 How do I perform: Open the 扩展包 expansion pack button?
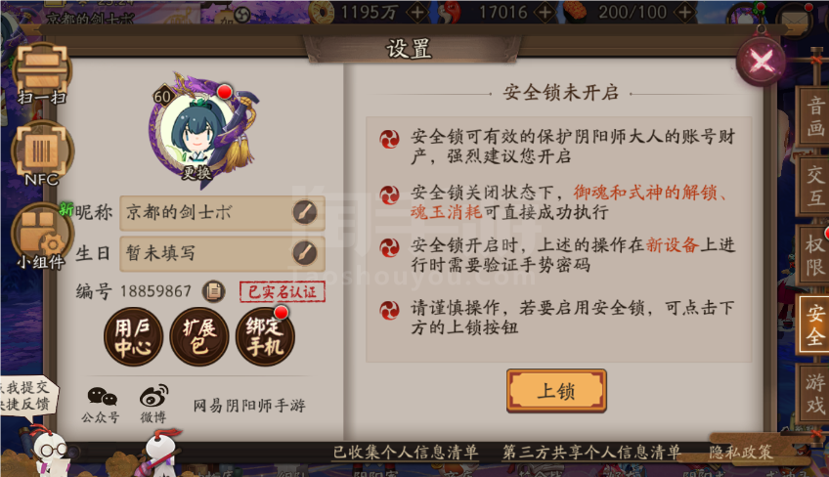(199, 337)
